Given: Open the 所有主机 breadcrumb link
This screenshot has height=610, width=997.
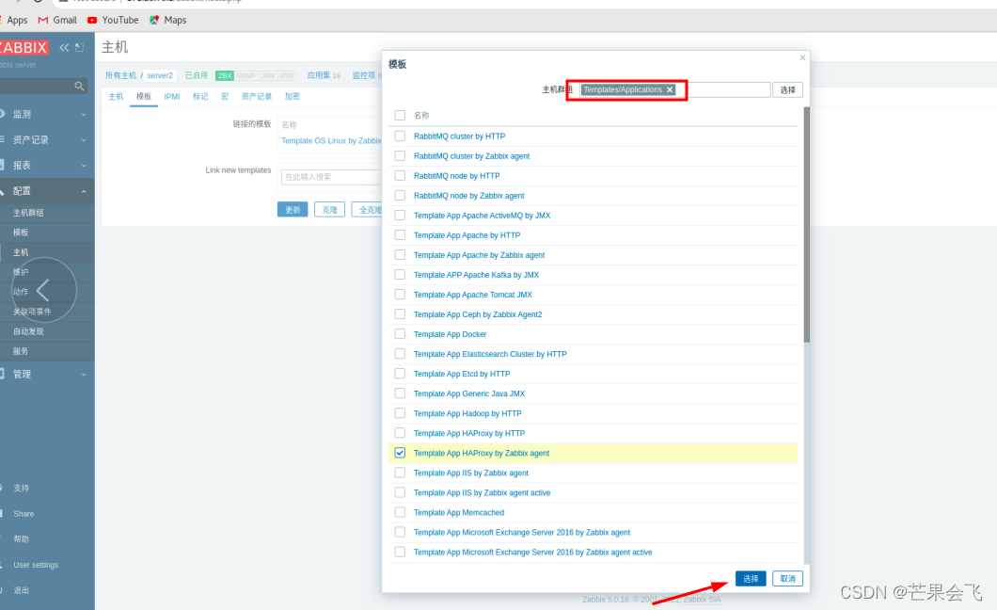Looking at the screenshot, I should point(120,75).
